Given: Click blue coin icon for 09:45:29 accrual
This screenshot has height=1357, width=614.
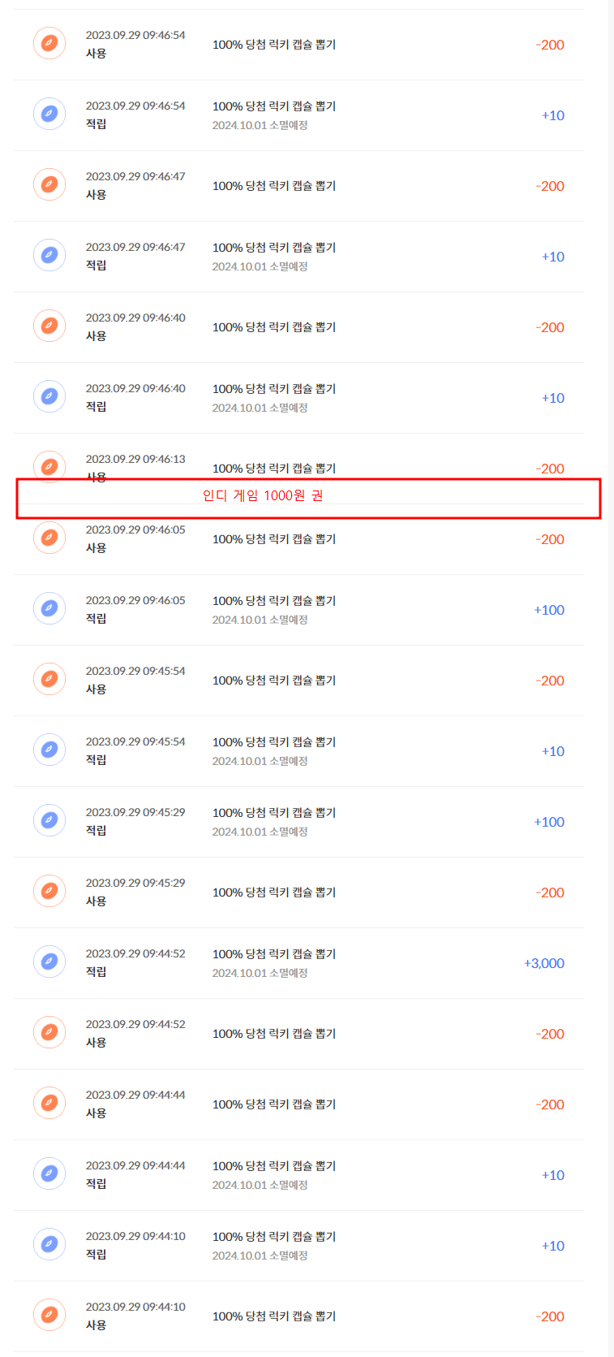Looking at the screenshot, I should (49, 821).
